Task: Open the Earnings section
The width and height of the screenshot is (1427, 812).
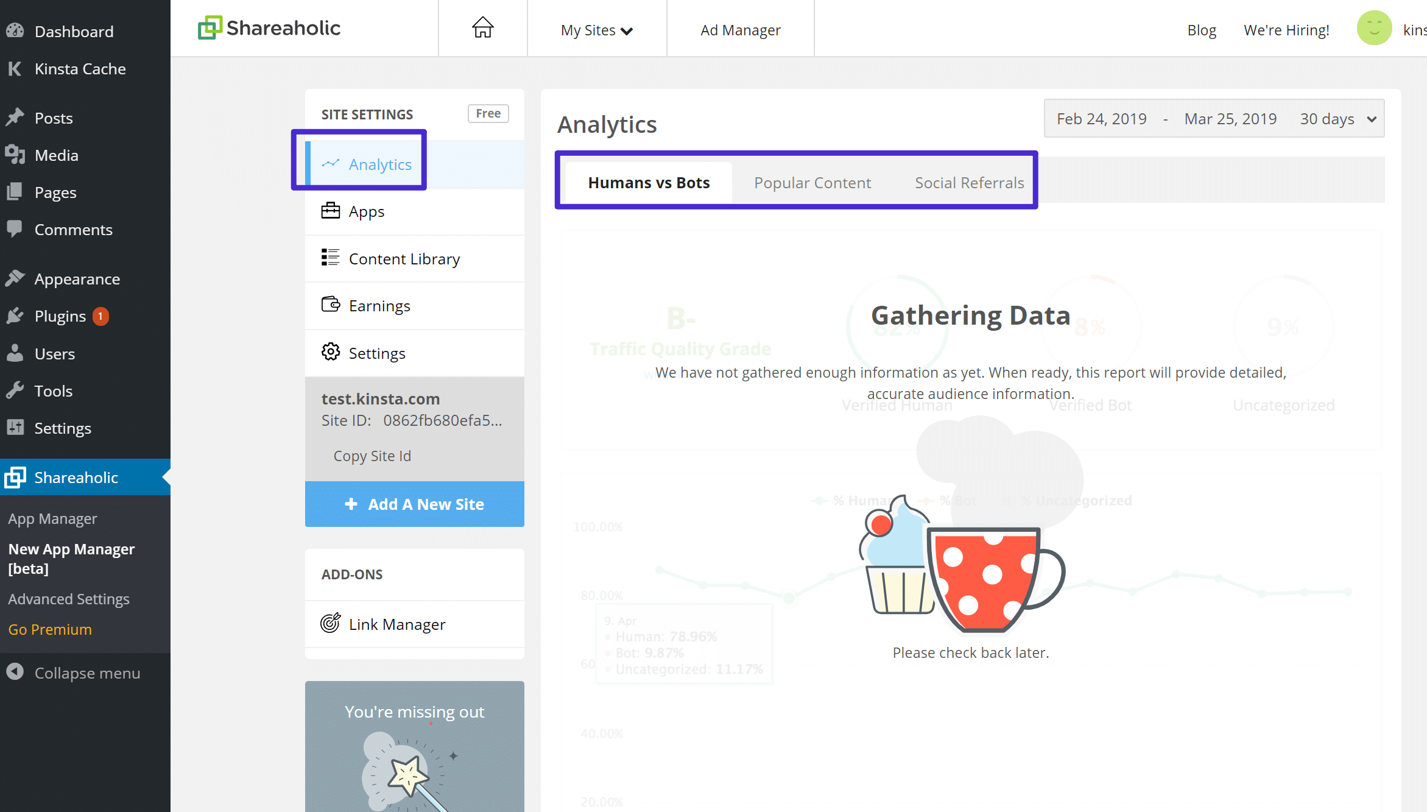Action: point(379,305)
